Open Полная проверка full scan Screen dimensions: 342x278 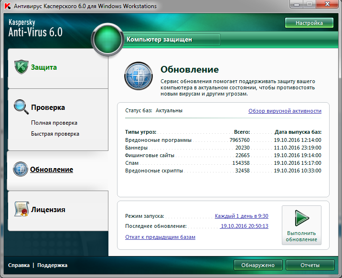click(x=54, y=123)
